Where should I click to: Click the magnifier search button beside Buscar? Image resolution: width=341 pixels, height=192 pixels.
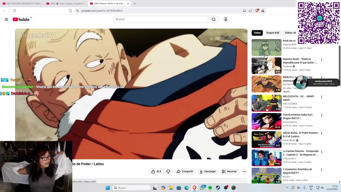(x=214, y=19)
